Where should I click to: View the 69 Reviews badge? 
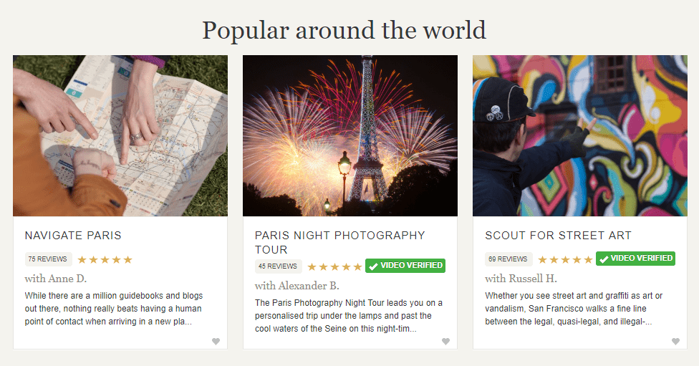click(508, 259)
